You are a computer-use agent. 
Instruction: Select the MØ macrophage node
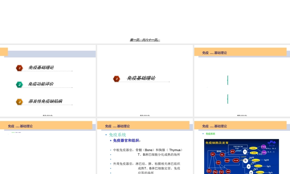[x=228, y=171]
